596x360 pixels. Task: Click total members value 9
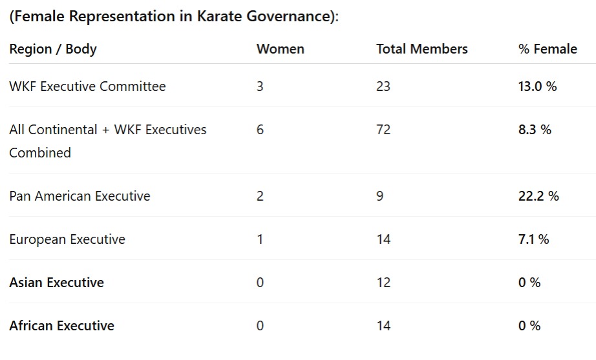379,196
